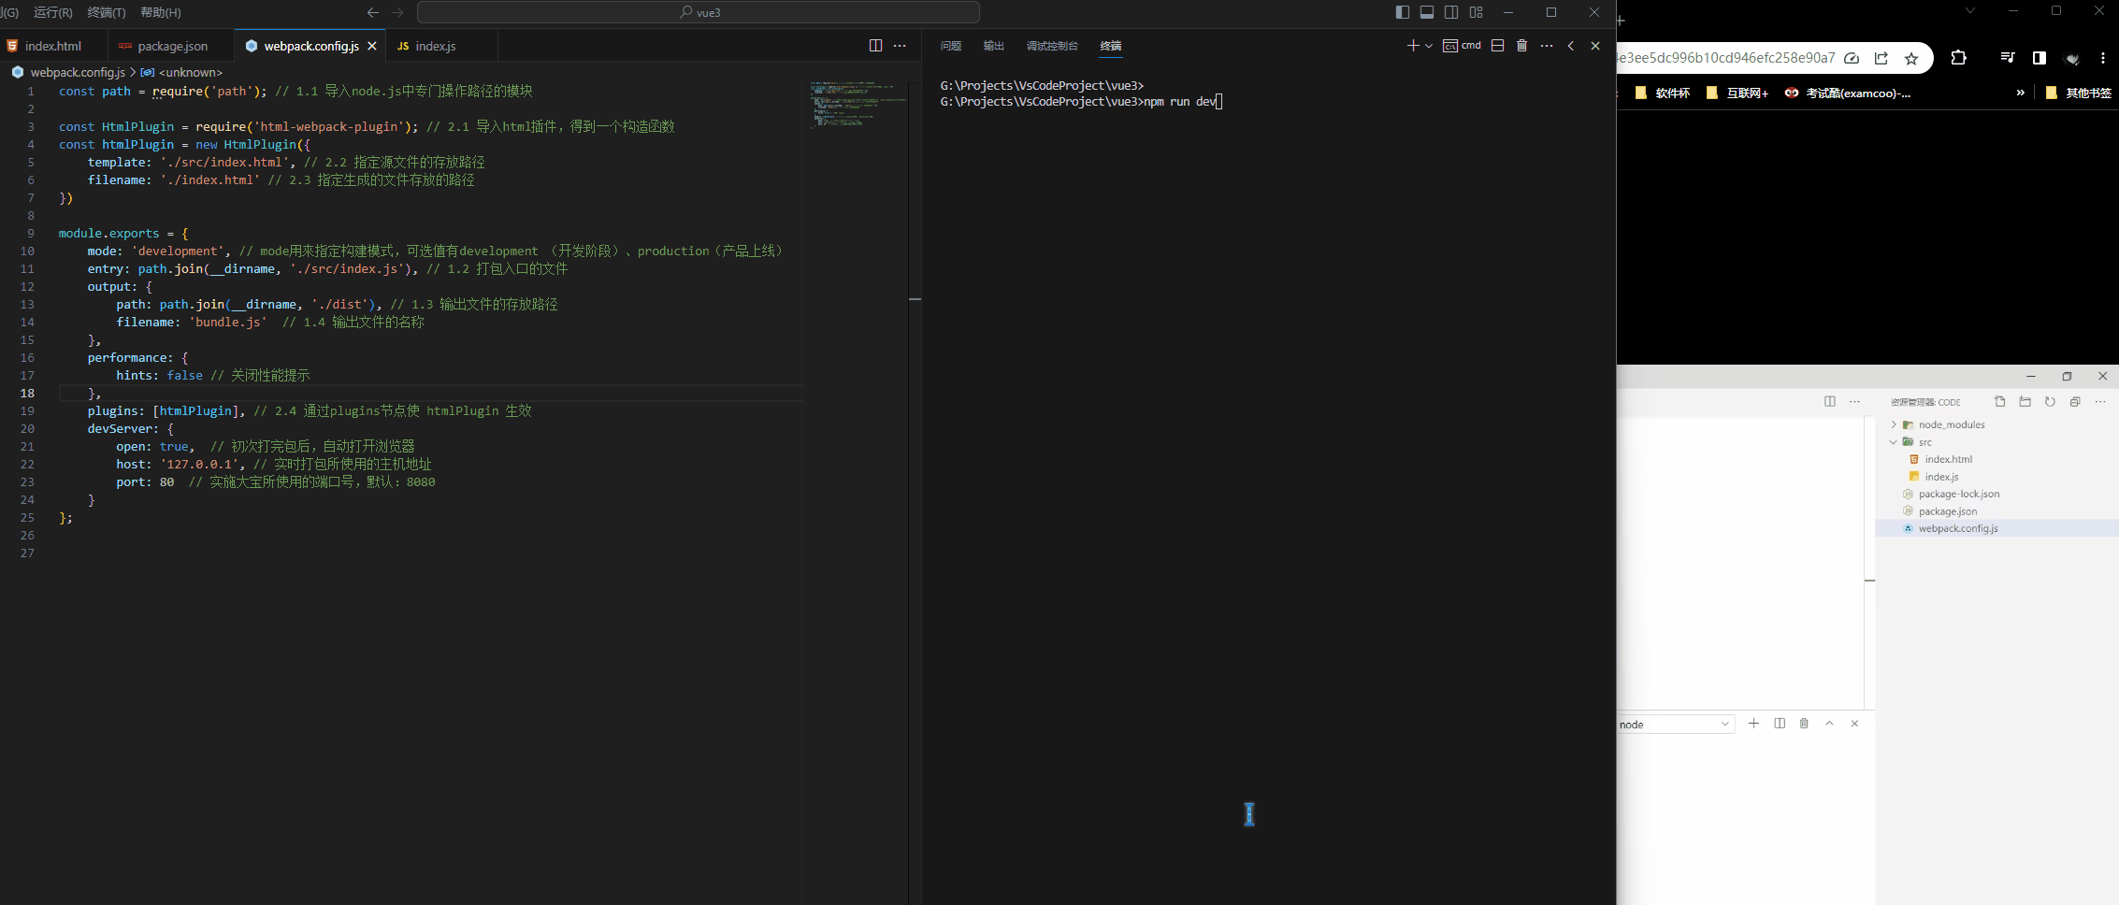
Task: Toggle the secondary sidebar layout icon
Action: (1451, 12)
